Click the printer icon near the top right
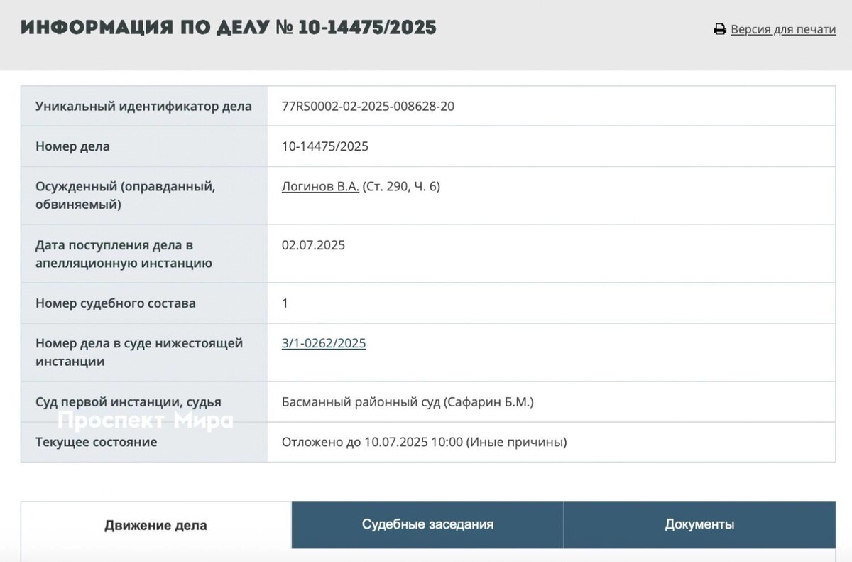This screenshot has height=562, width=852. [721, 29]
